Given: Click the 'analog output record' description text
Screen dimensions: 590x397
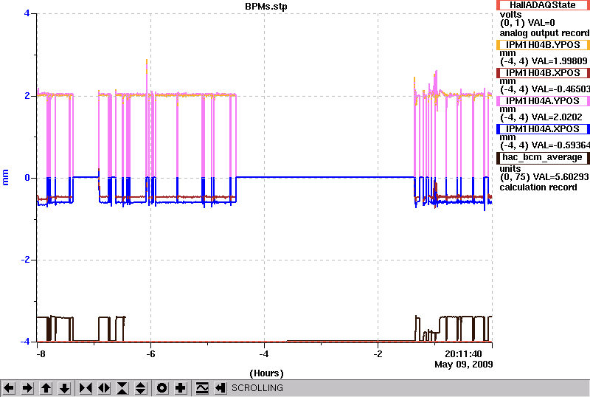Looking at the screenshot, I should pyautogui.click(x=544, y=33).
